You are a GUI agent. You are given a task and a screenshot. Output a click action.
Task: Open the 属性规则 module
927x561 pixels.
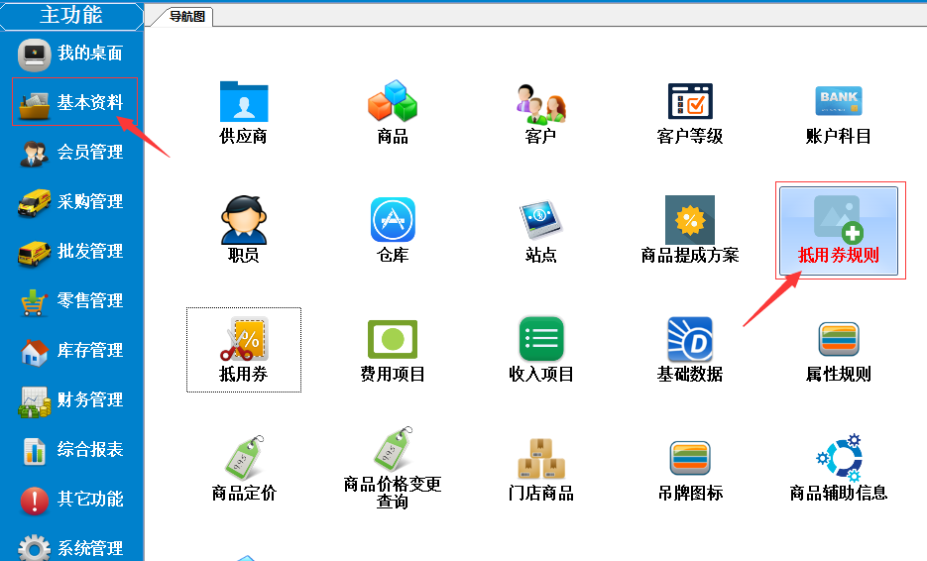pos(839,352)
